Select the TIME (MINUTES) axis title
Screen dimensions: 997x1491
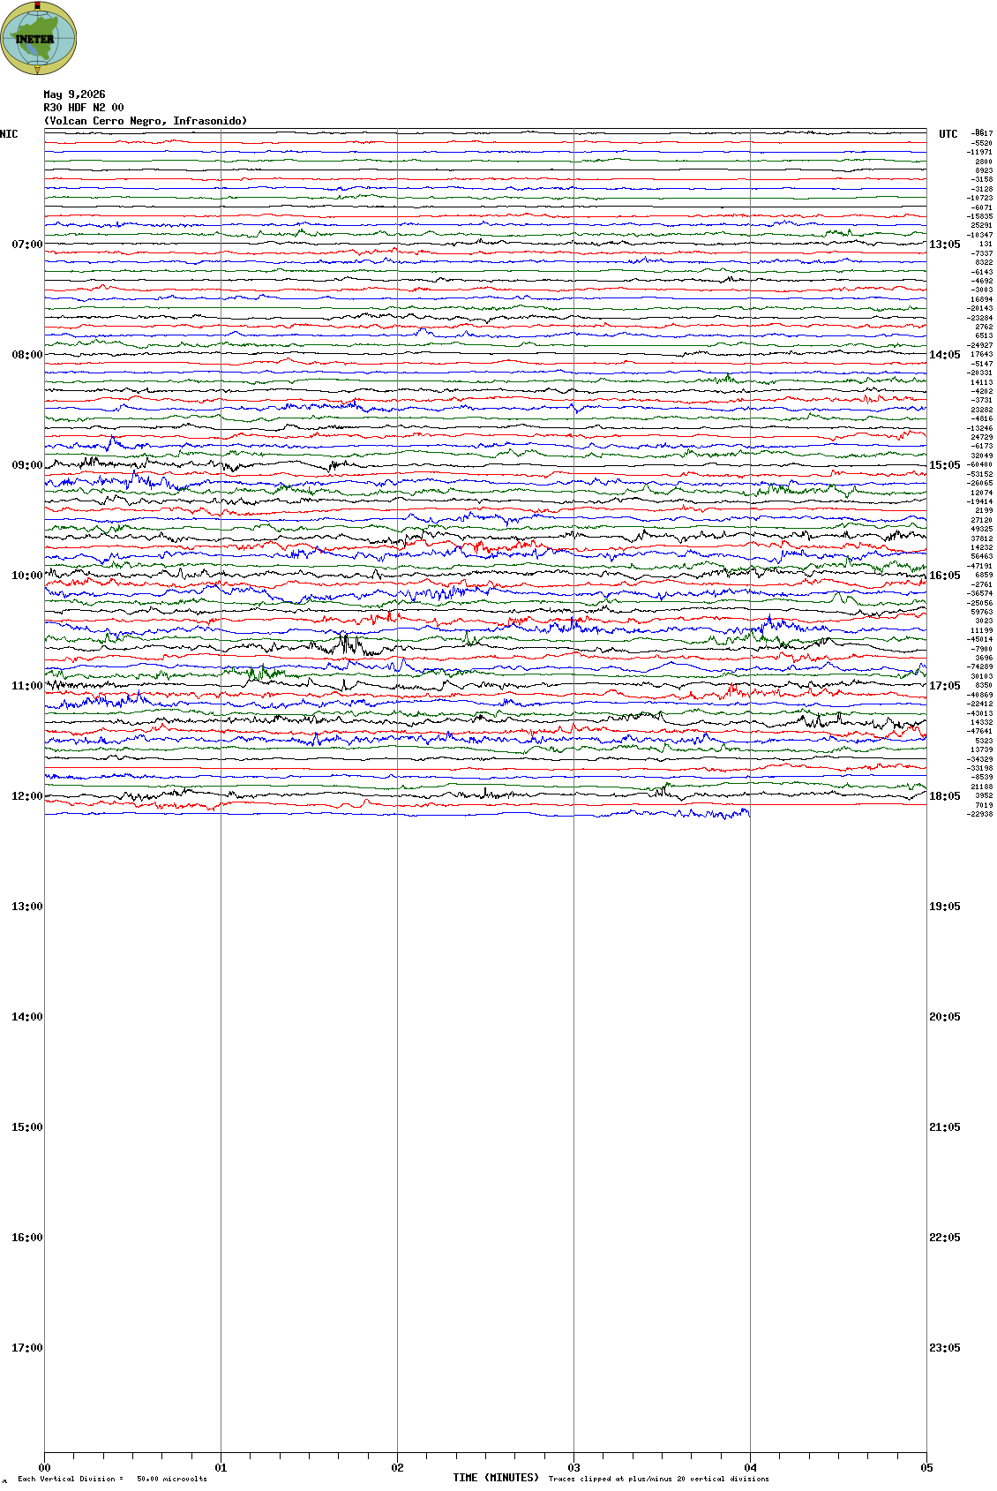click(496, 1478)
